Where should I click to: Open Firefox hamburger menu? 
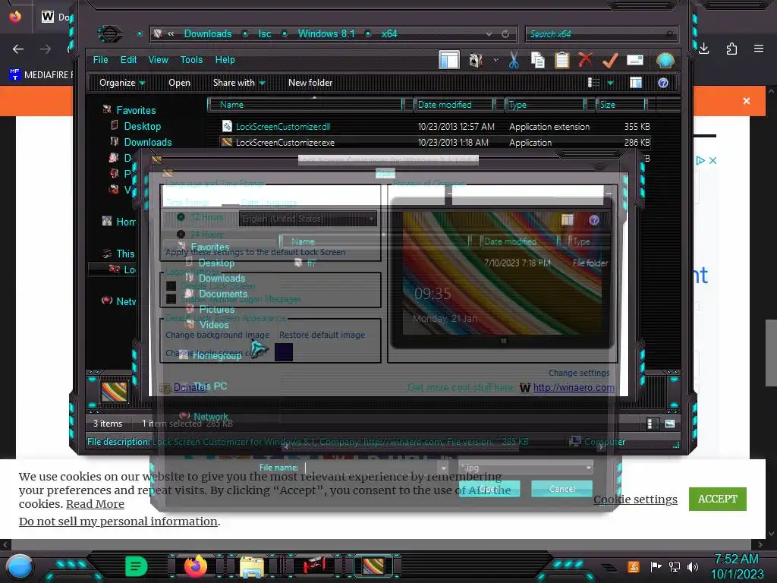pyautogui.click(x=759, y=49)
